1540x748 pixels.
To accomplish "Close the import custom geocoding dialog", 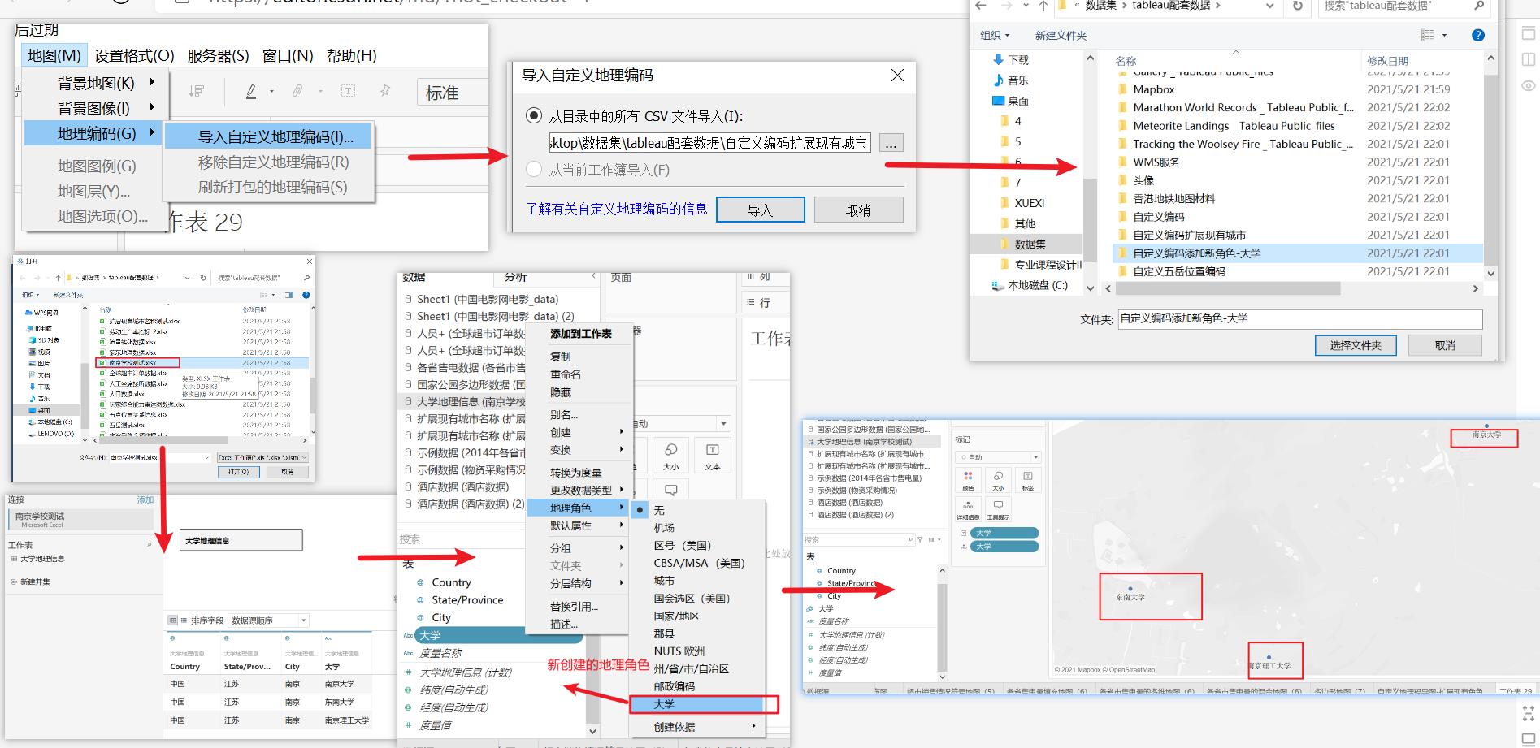I will point(897,75).
